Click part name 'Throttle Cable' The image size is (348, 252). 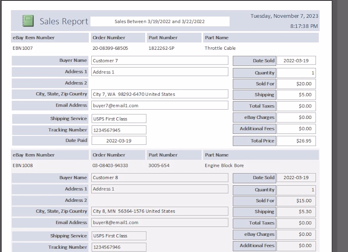pyautogui.click(x=220, y=48)
